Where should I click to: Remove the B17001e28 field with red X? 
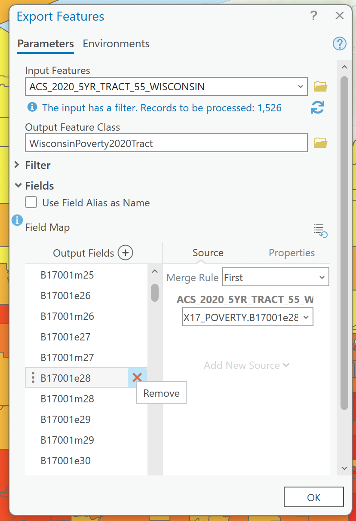tap(137, 378)
